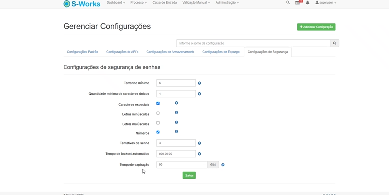Click the Tamanho mínimo input field

click(176, 83)
